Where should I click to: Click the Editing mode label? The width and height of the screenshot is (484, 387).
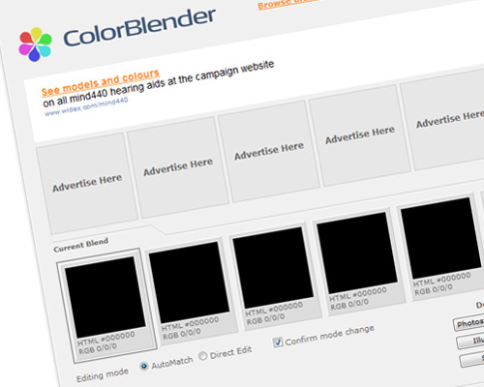(103, 374)
